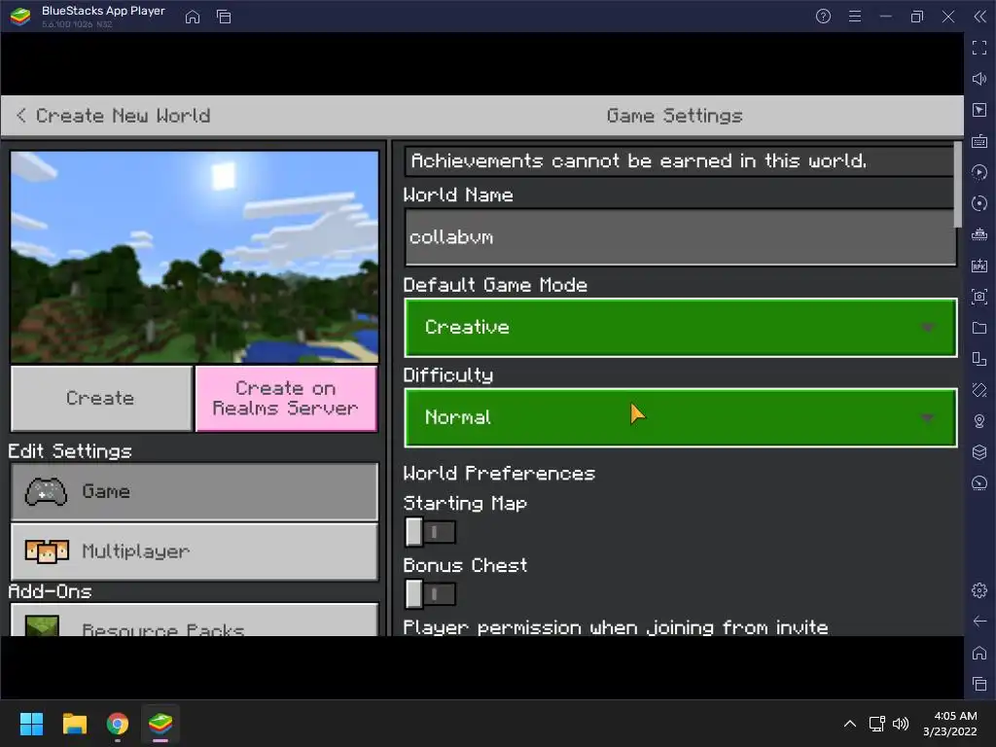This screenshot has height=747, width=996.
Task: Open the Default Game Mode Creative dropdown
Action: [x=680, y=327]
